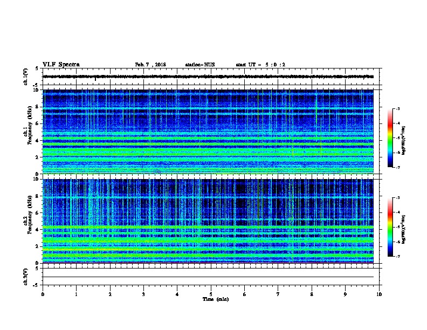
Task: Click the ch.1 voltage waveform trace panel
Action: pos(211,77)
